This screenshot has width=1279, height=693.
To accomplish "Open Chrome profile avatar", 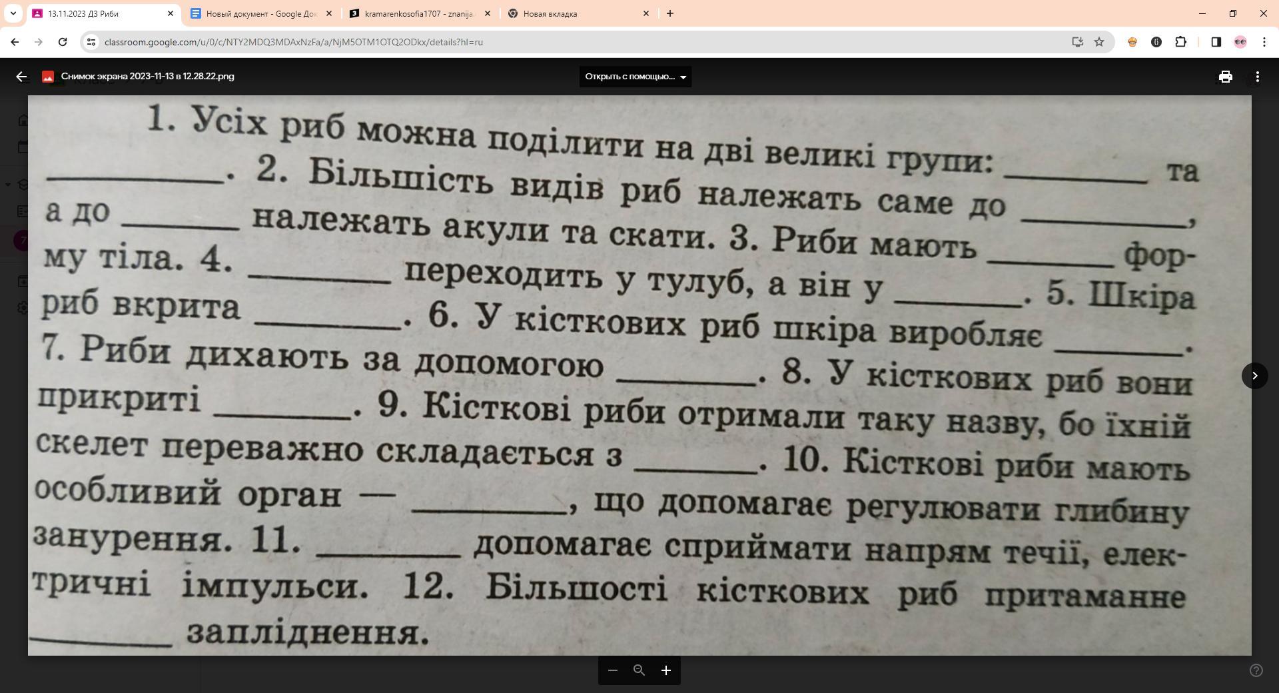I will pyautogui.click(x=1240, y=42).
